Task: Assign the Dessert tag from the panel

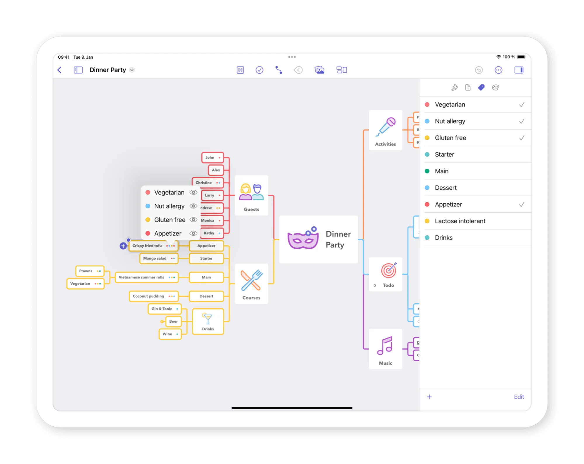Action: click(475, 188)
